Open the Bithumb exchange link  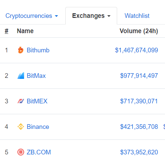point(38,50)
